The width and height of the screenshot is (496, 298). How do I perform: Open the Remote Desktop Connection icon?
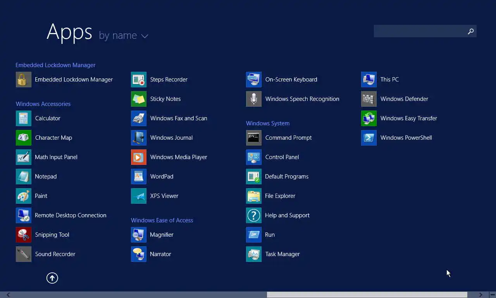[24, 215]
